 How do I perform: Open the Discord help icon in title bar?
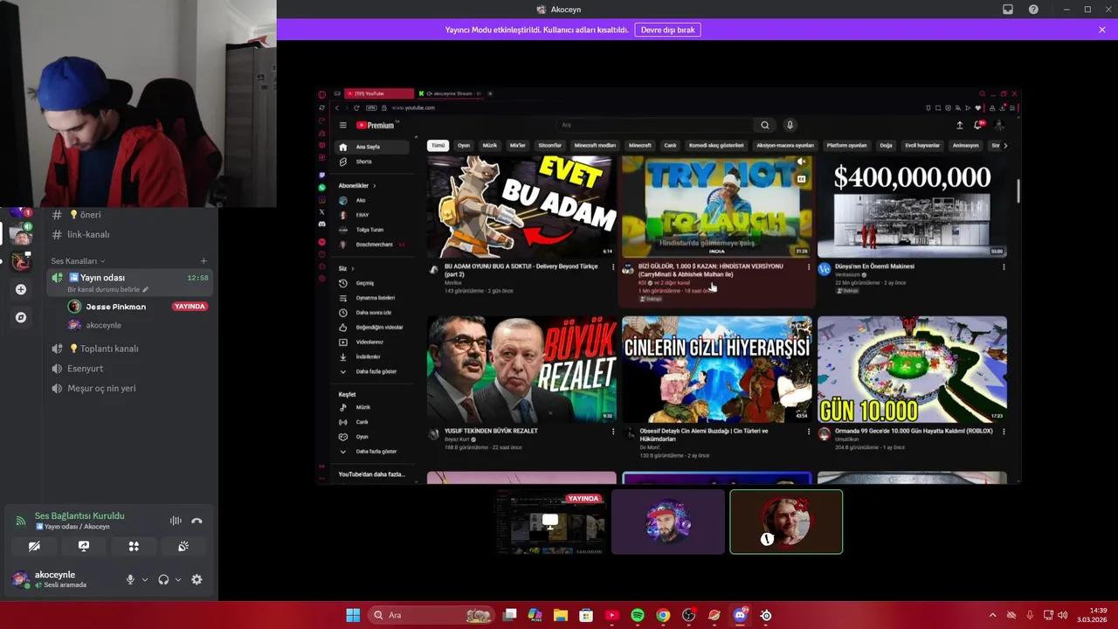pyautogui.click(x=1033, y=10)
